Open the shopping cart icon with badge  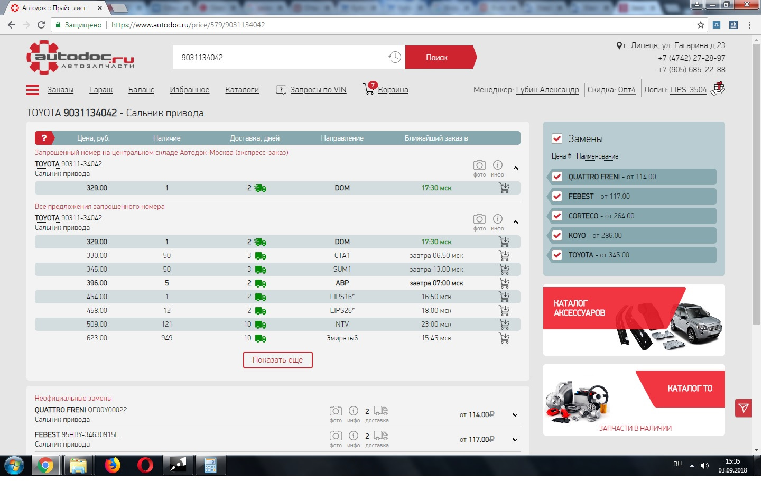[x=369, y=88]
